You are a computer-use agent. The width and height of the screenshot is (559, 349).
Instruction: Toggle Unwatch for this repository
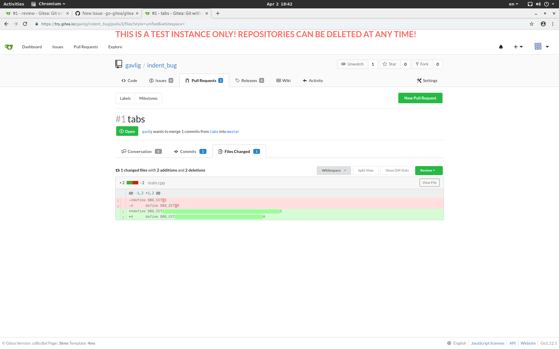coord(352,64)
